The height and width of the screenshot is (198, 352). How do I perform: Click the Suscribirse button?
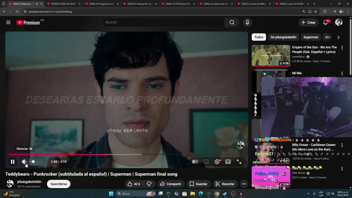tap(59, 184)
